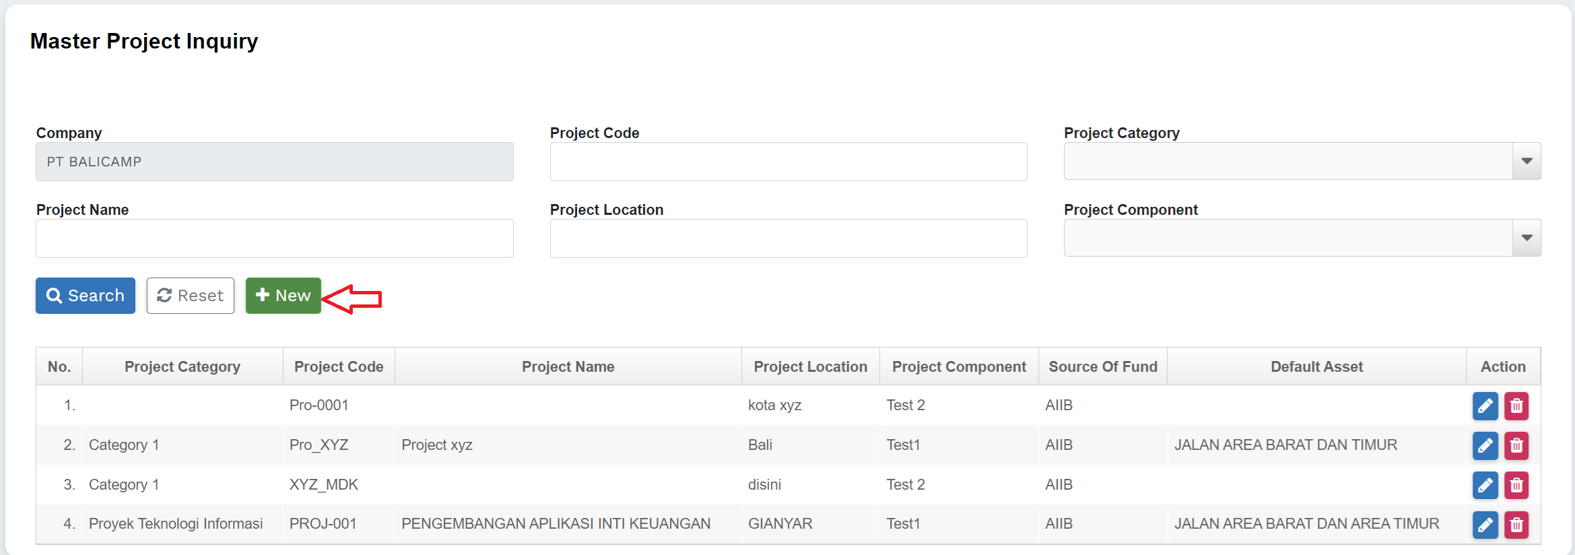Focus the Project Code input field
This screenshot has width=1575, height=555.
point(788,162)
